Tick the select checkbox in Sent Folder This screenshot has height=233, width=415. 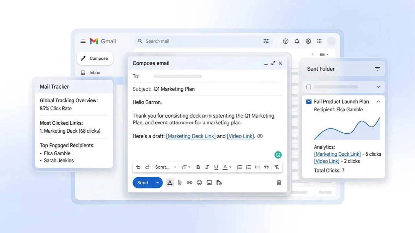tap(309, 87)
